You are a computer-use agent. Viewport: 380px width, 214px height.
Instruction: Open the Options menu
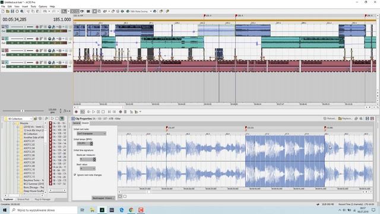[43, 7]
